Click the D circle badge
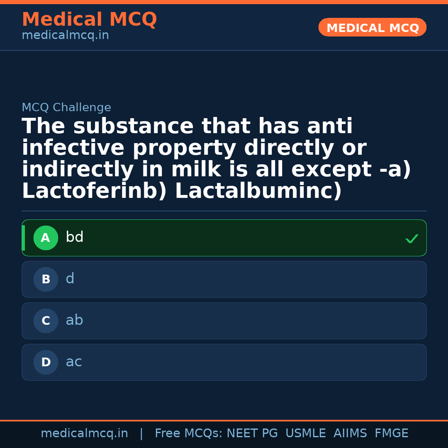Image resolution: width=448 pixels, height=448 pixels. pyautogui.click(x=46, y=363)
